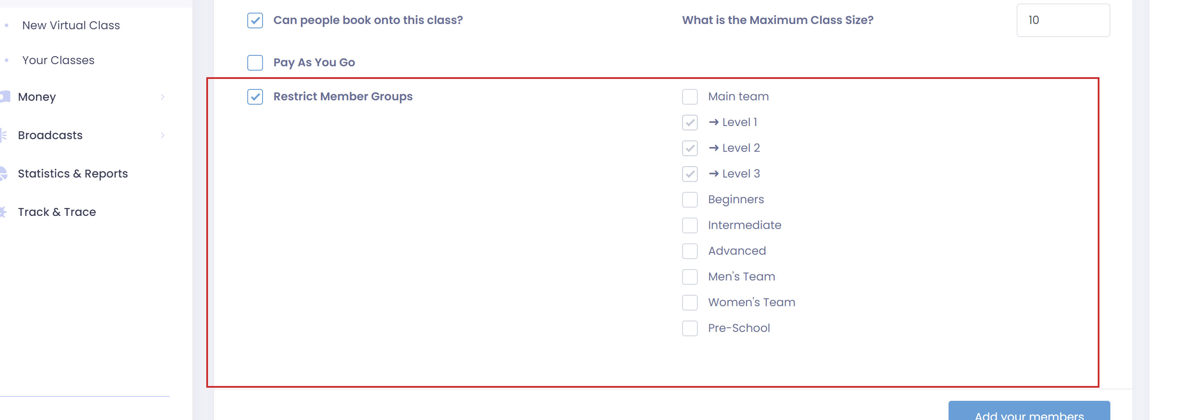Image resolution: width=1188 pixels, height=420 pixels.
Task: Uncheck Restrict Member Groups checkbox
Action: pos(255,97)
